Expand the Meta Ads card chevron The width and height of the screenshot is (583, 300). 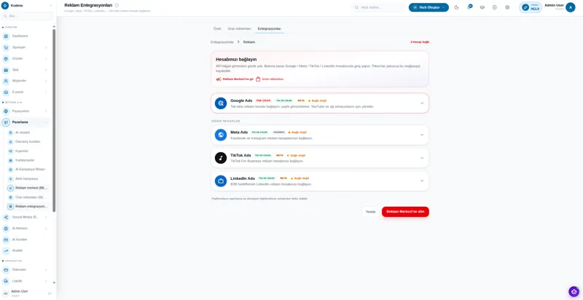click(422, 135)
